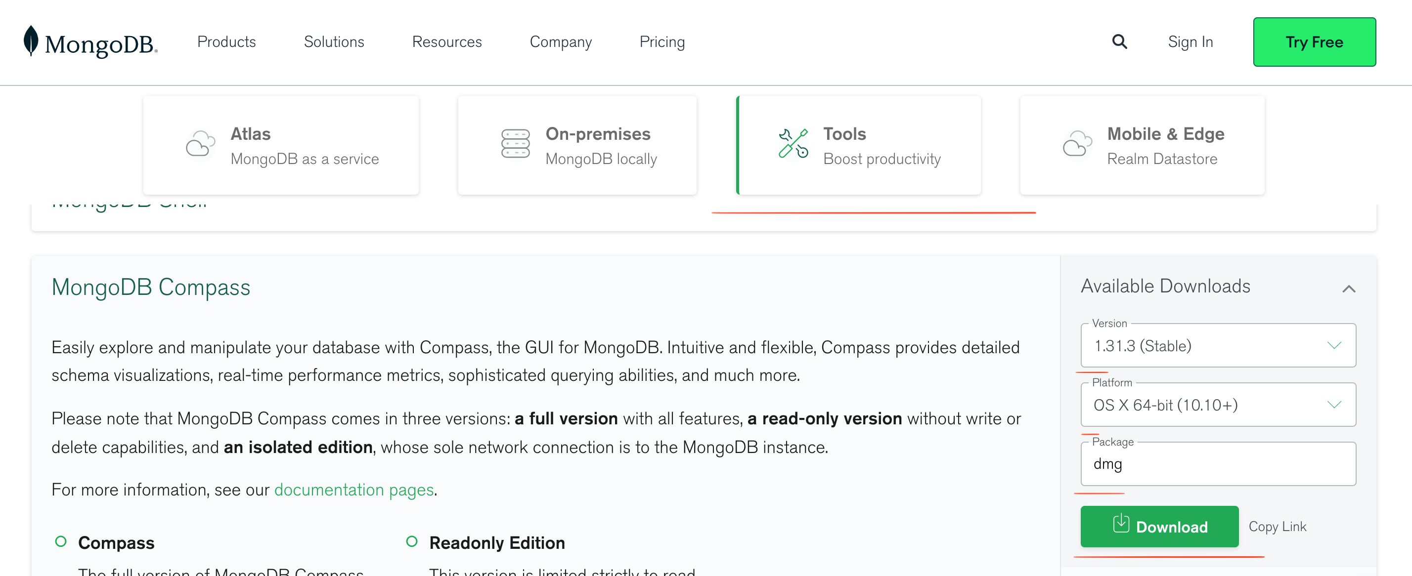Click Sign In in the header

1190,41
